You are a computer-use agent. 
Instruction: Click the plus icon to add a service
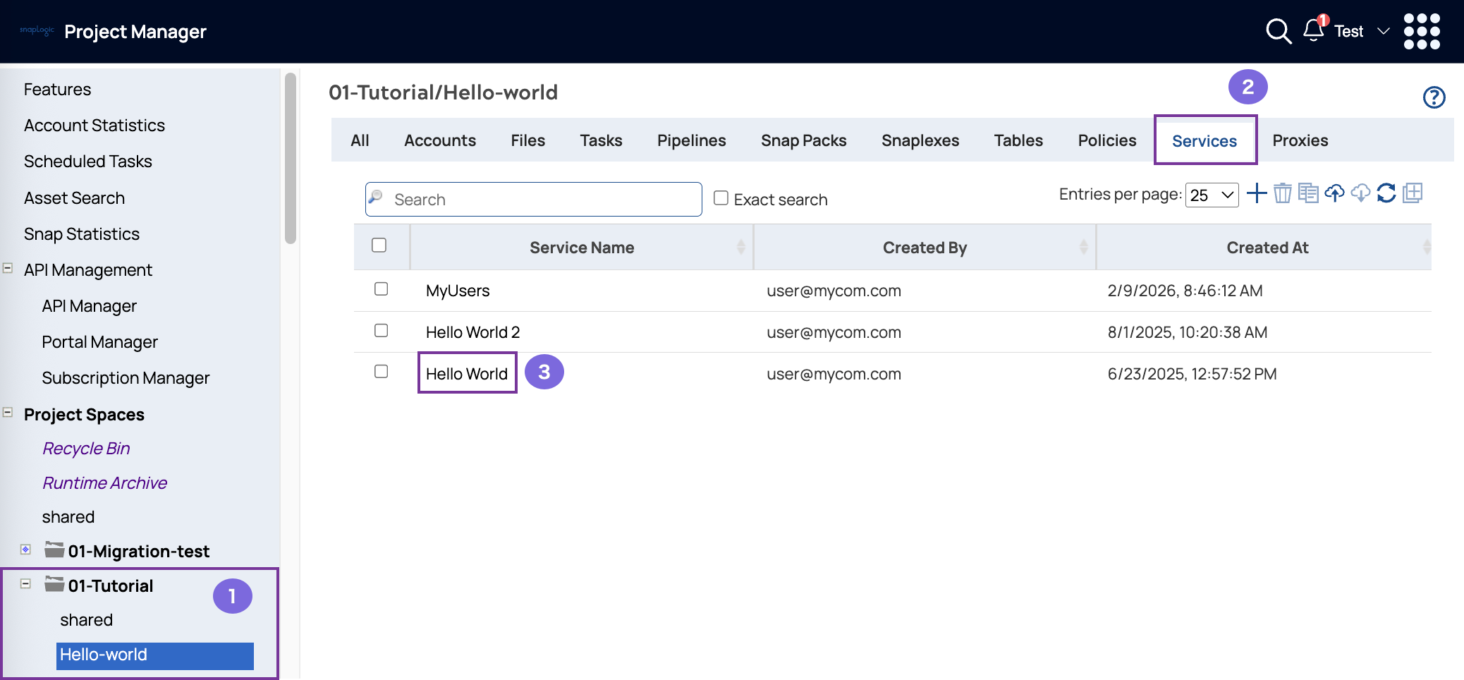(x=1257, y=193)
